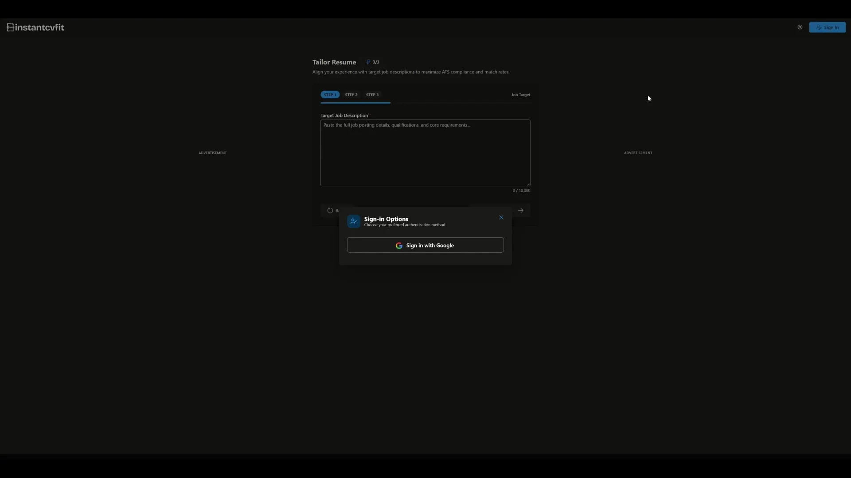The width and height of the screenshot is (851, 478).
Task: Click the right ADVERTISEMENT label
Action: [x=638, y=153]
